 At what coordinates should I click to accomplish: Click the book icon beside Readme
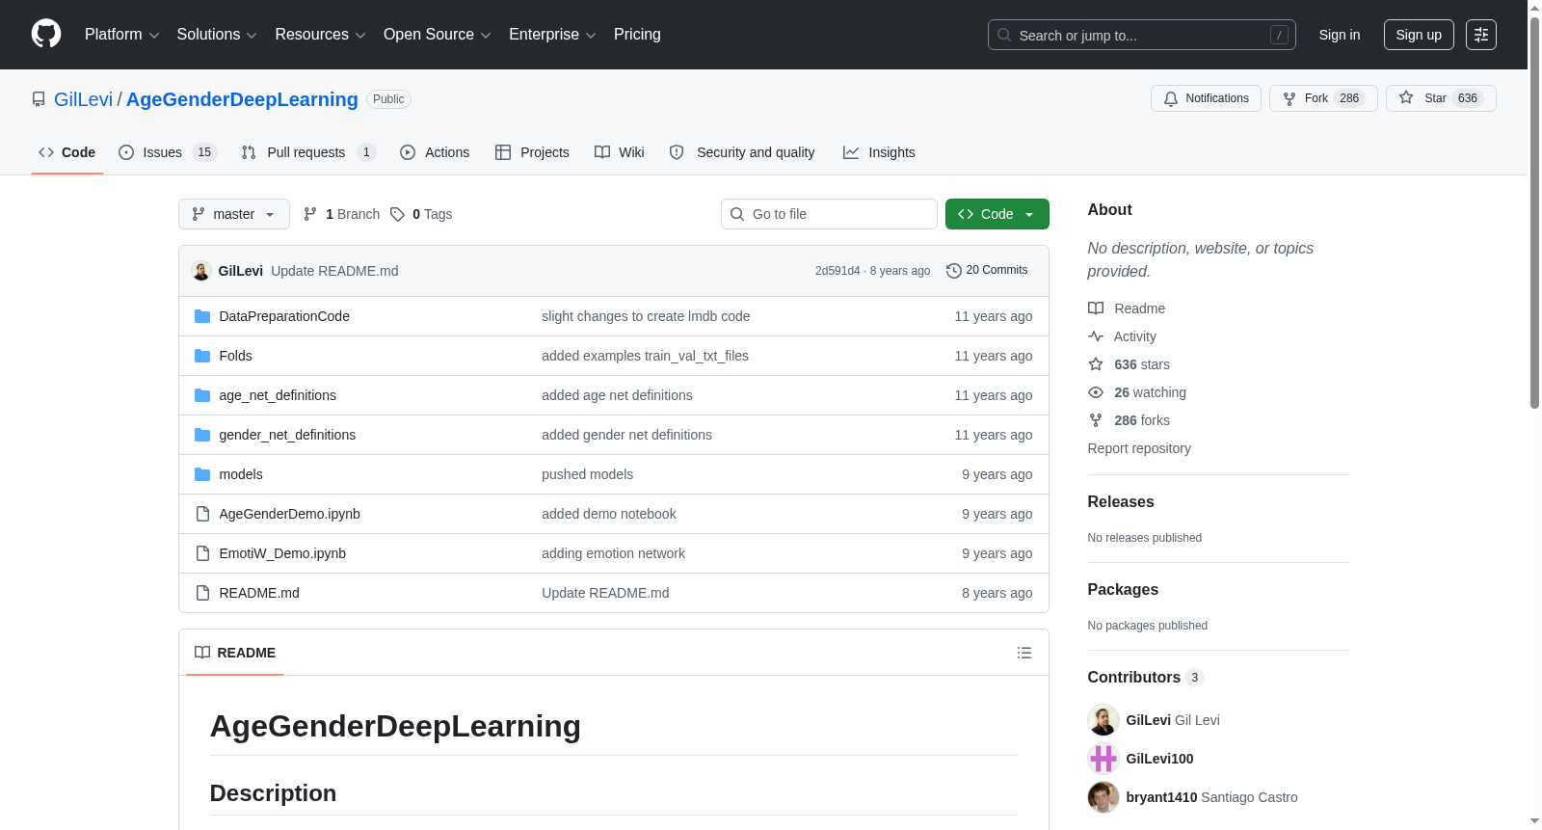[x=1096, y=308]
